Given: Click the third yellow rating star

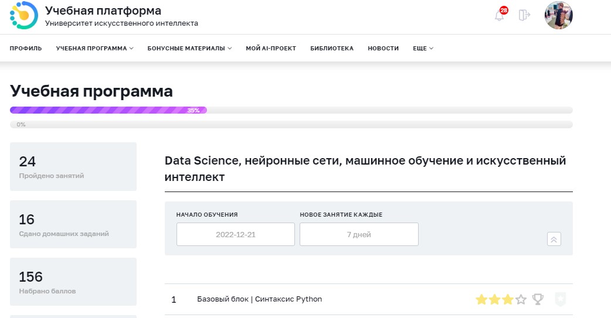Looking at the screenshot, I should [507, 300].
